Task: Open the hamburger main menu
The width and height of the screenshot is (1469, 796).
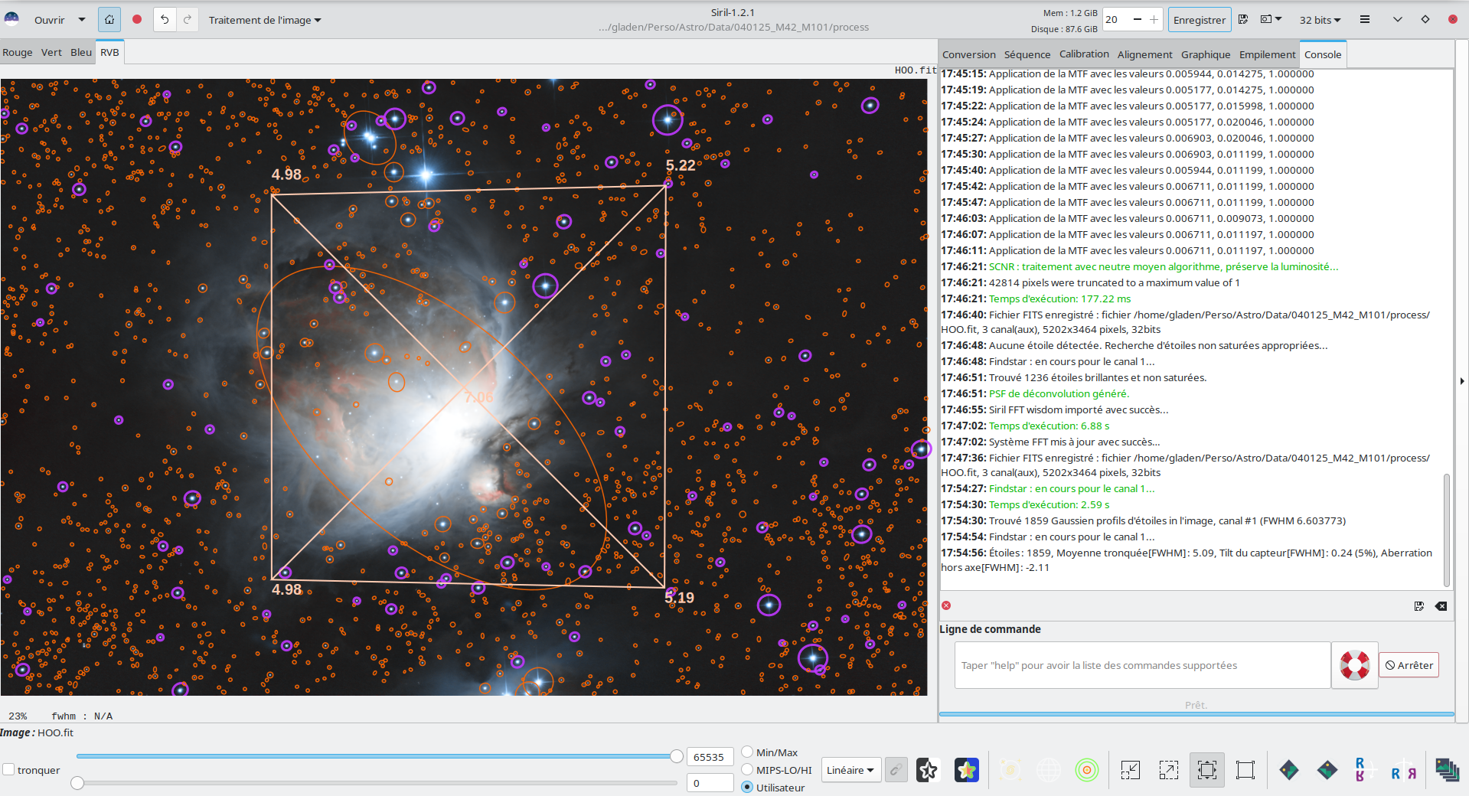Action: (x=1365, y=20)
